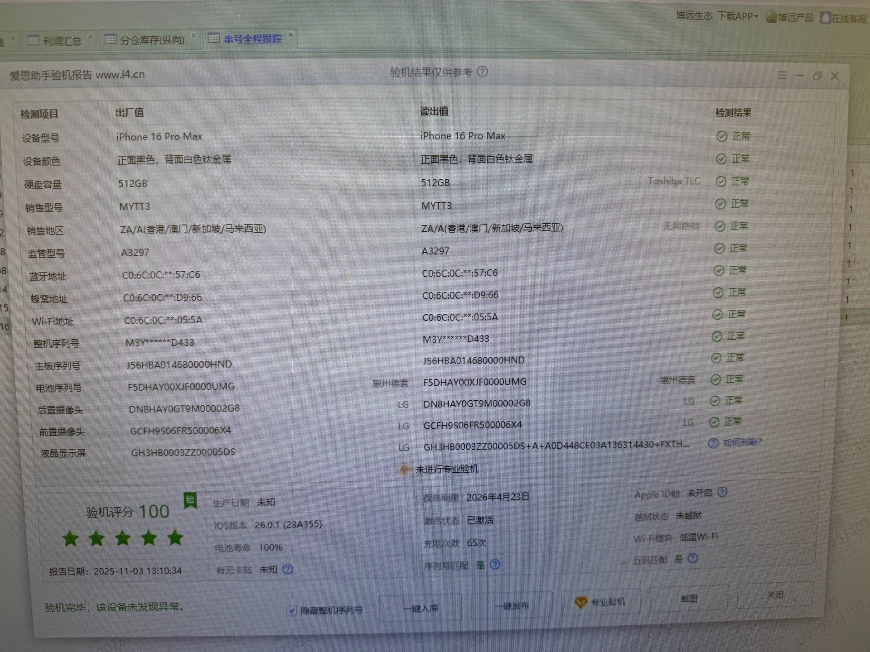Click help icon beside 五码匹配

click(692, 558)
